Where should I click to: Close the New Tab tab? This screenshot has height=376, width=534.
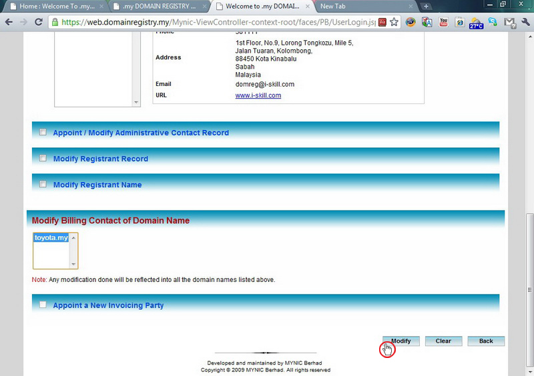pos(411,6)
